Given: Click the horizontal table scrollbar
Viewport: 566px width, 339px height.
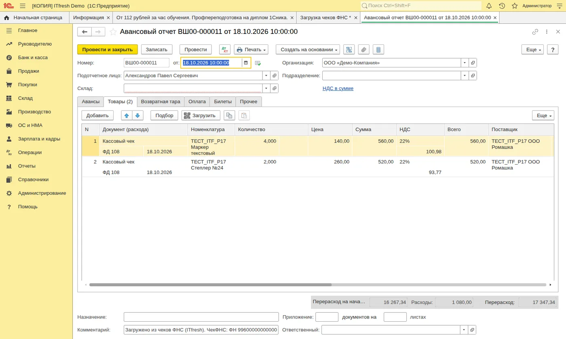Looking at the screenshot, I should (211, 285).
